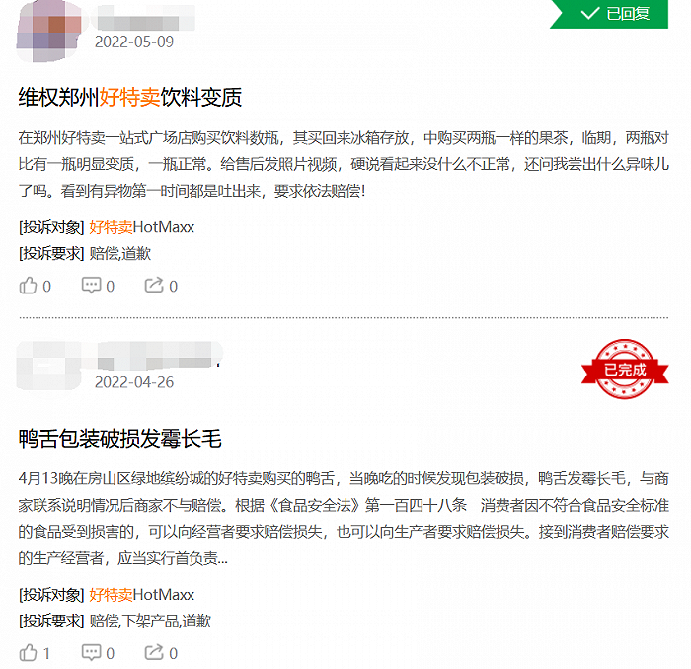Open 好特卖HotMaxx target in first complaint

click(141, 227)
